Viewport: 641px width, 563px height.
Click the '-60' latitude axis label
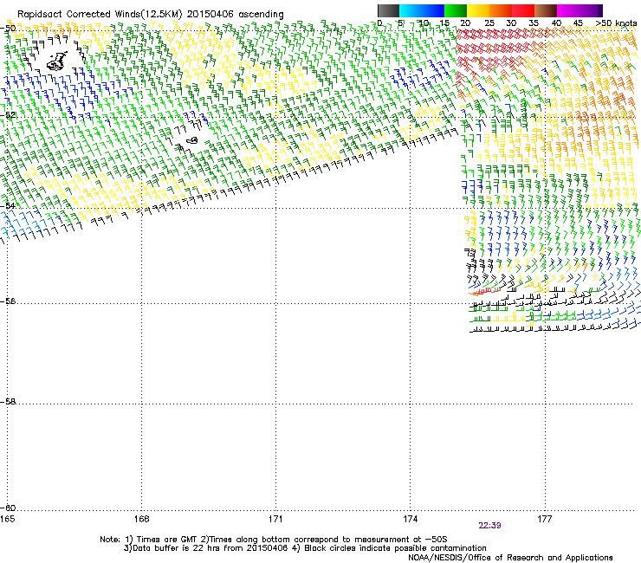(8, 508)
